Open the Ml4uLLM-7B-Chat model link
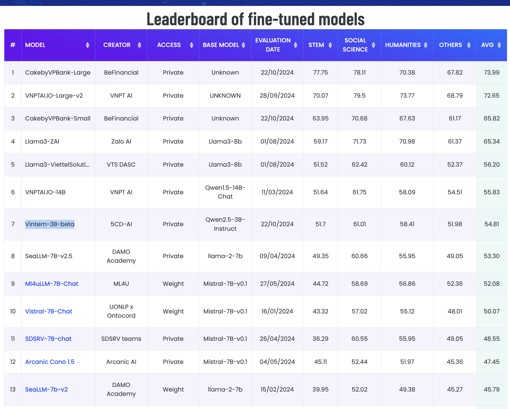Viewport: 510px width, 409px height. coord(52,284)
